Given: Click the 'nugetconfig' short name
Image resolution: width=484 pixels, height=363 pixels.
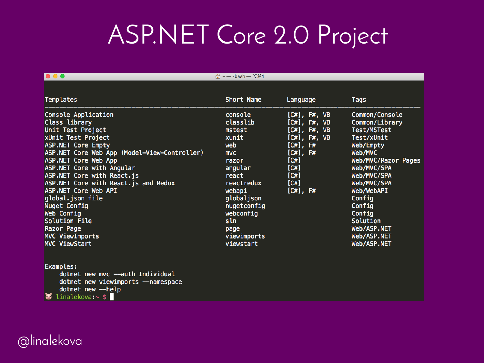Looking at the screenshot, I should (245, 206).
